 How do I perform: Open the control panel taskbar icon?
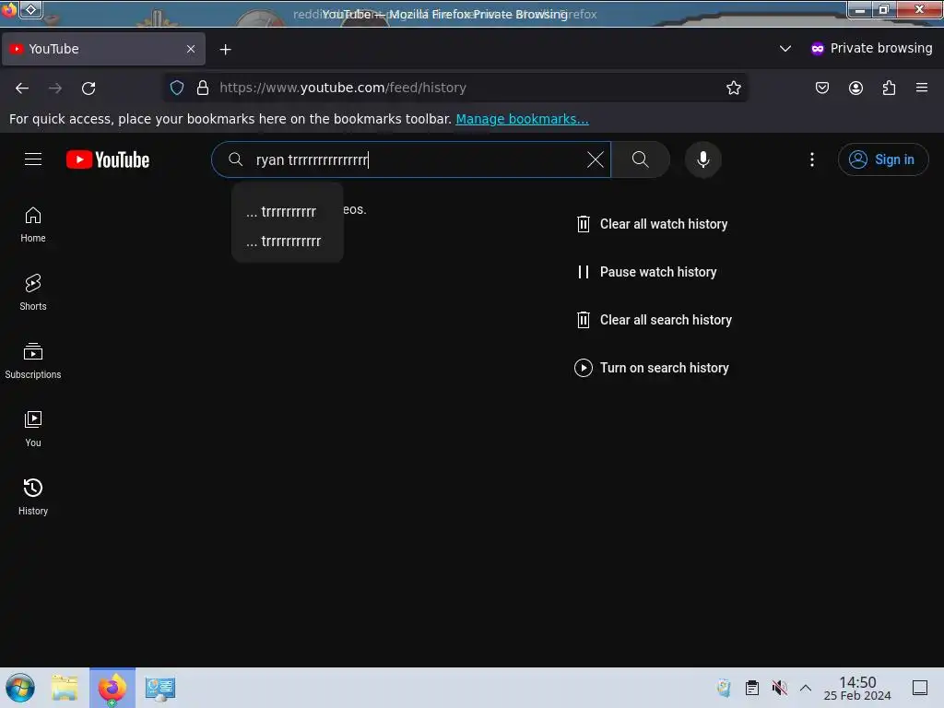(160, 688)
